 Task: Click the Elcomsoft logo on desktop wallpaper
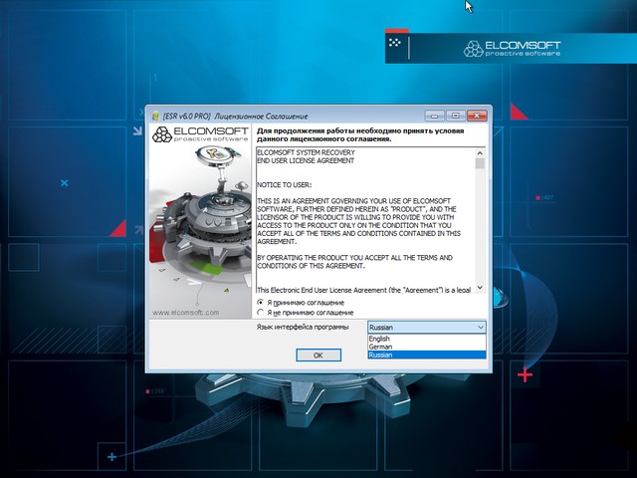[x=512, y=48]
